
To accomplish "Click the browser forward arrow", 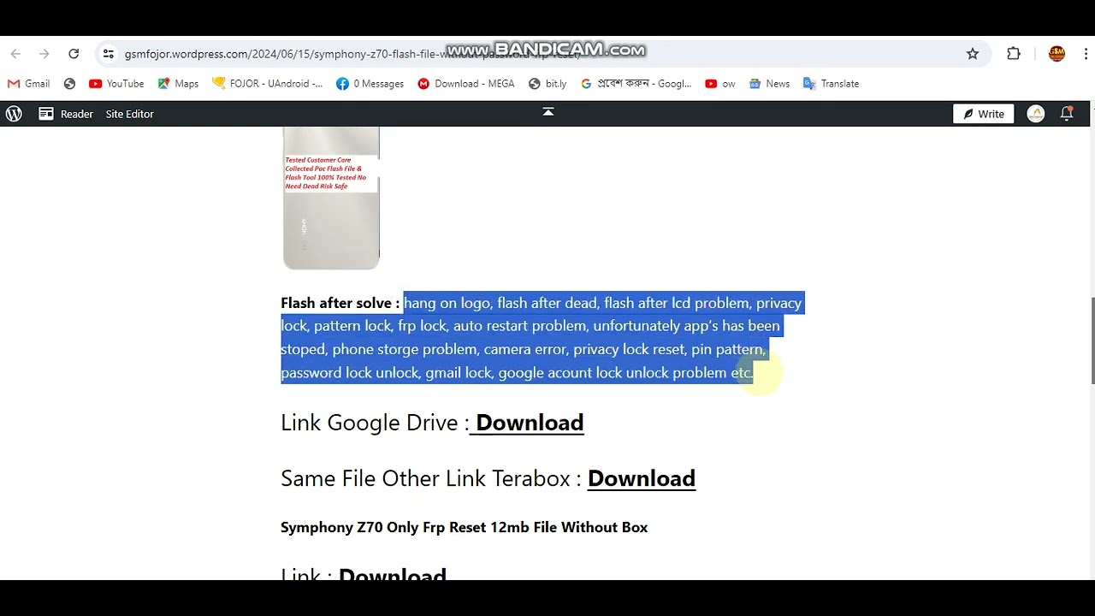I will (44, 54).
